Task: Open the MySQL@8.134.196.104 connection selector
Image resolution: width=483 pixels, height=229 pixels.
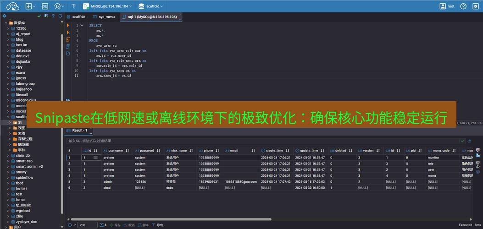Action: 107,6
